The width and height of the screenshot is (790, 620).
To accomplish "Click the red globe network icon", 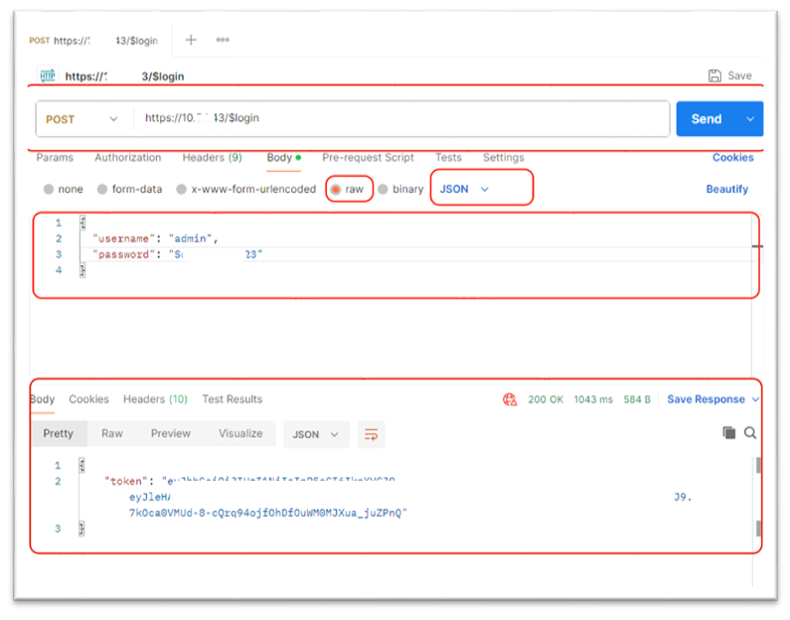I will click(510, 399).
